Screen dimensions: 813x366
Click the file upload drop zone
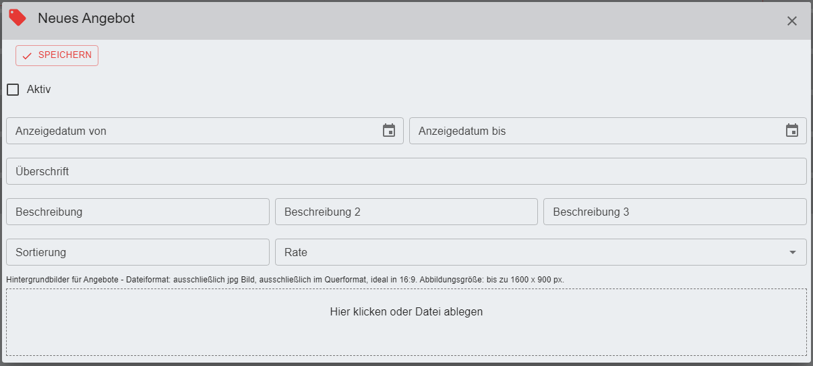pos(406,322)
